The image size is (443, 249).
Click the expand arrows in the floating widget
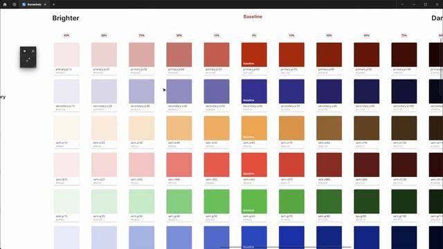pyautogui.click(x=28, y=60)
